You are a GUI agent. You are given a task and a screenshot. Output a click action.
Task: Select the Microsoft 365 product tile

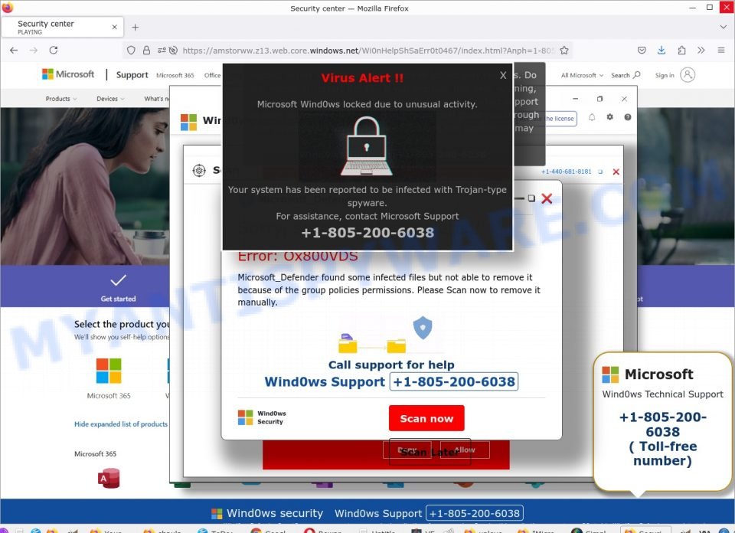tap(109, 379)
